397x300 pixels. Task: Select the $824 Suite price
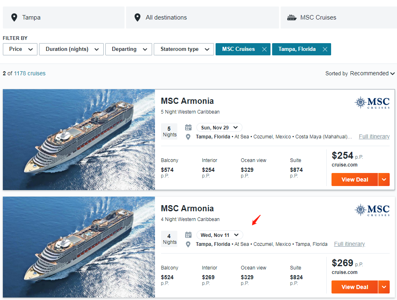click(x=296, y=277)
